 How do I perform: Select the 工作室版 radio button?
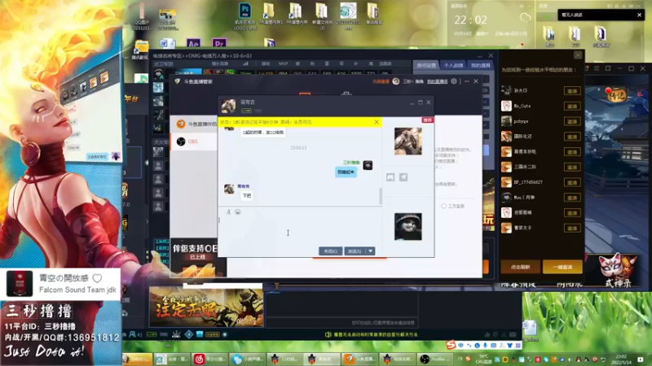[443, 206]
